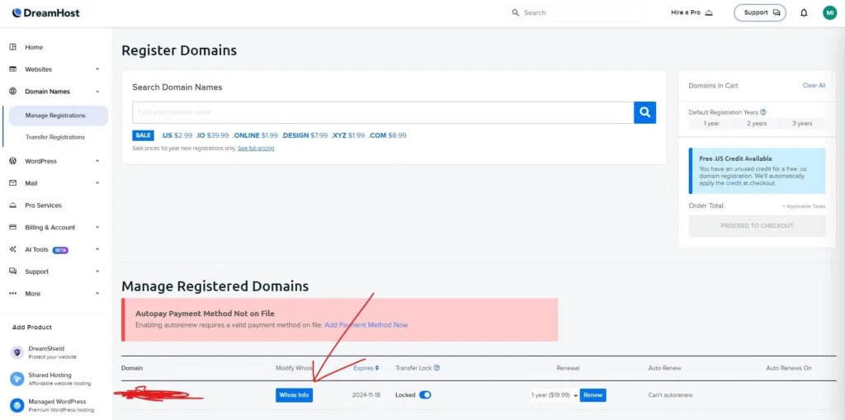Viewport: 845px width, 420px height.
Task: Click the help icon beside Default Registration Years
Action: point(763,112)
